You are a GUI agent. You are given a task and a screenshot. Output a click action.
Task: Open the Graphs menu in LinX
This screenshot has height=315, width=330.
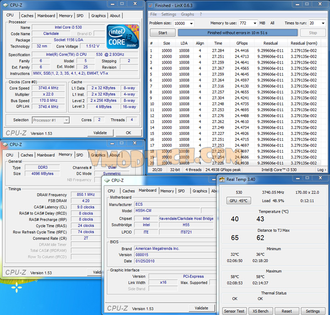pos(187,14)
